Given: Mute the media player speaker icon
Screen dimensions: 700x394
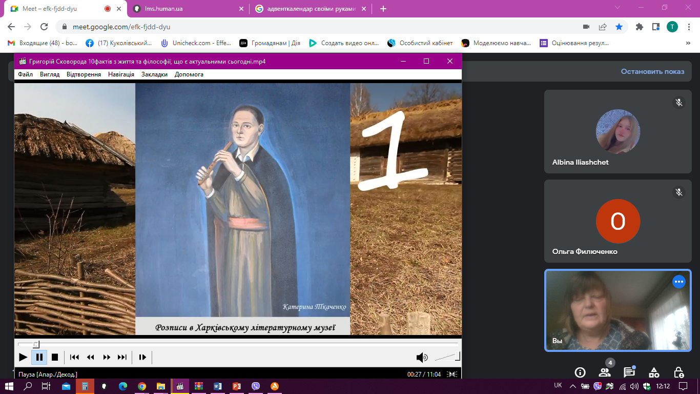Looking at the screenshot, I should (x=422, y=357).
